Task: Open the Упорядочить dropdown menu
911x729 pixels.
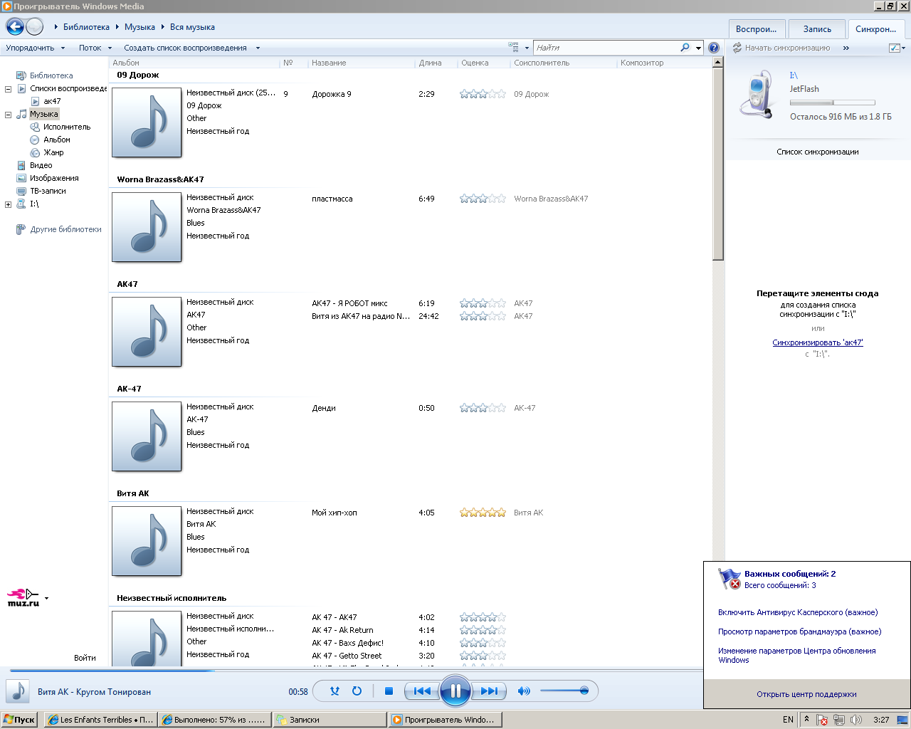Action: point(35,48)
